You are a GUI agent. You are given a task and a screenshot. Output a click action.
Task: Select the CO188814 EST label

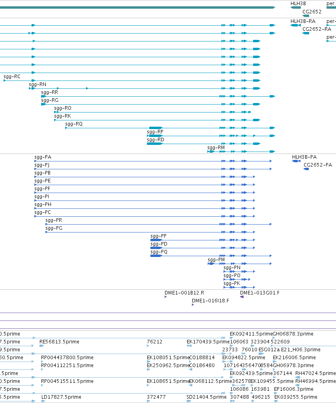[x=202, y=358]
